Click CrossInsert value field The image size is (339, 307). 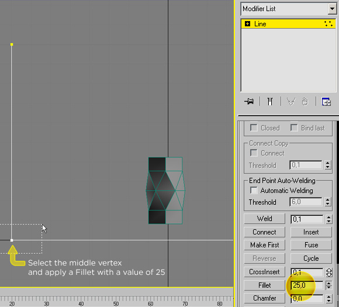(307, 272)
